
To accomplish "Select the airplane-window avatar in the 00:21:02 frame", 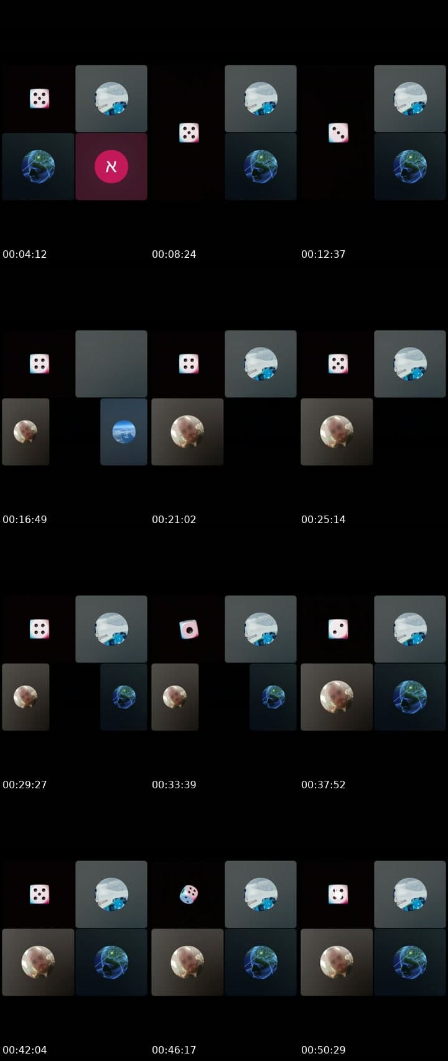I will pos(261,364).
